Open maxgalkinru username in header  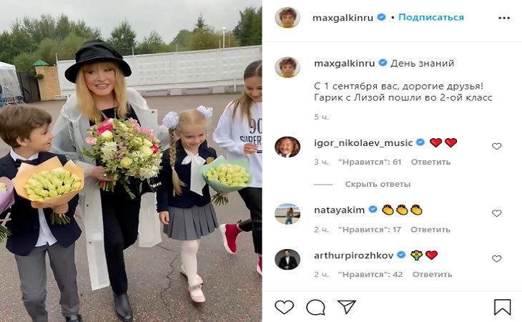pos(343,18)
